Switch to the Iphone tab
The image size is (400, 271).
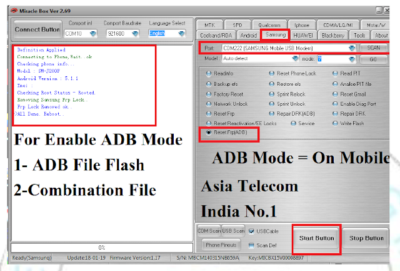pos(301,25)
